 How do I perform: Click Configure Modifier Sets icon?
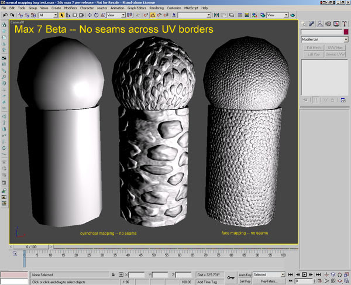343,100
